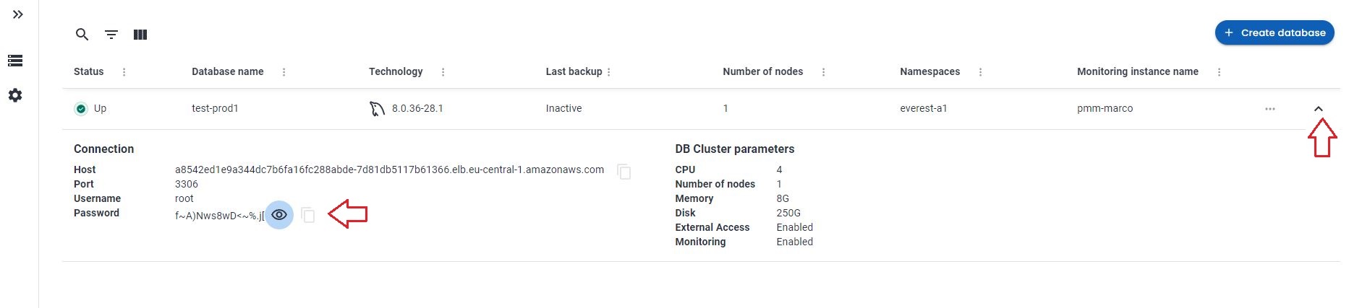Viewport: 1349px width, 308px height.
Task: Open the filter options icon
Action: pyautogui.click(x=111, y=35)
